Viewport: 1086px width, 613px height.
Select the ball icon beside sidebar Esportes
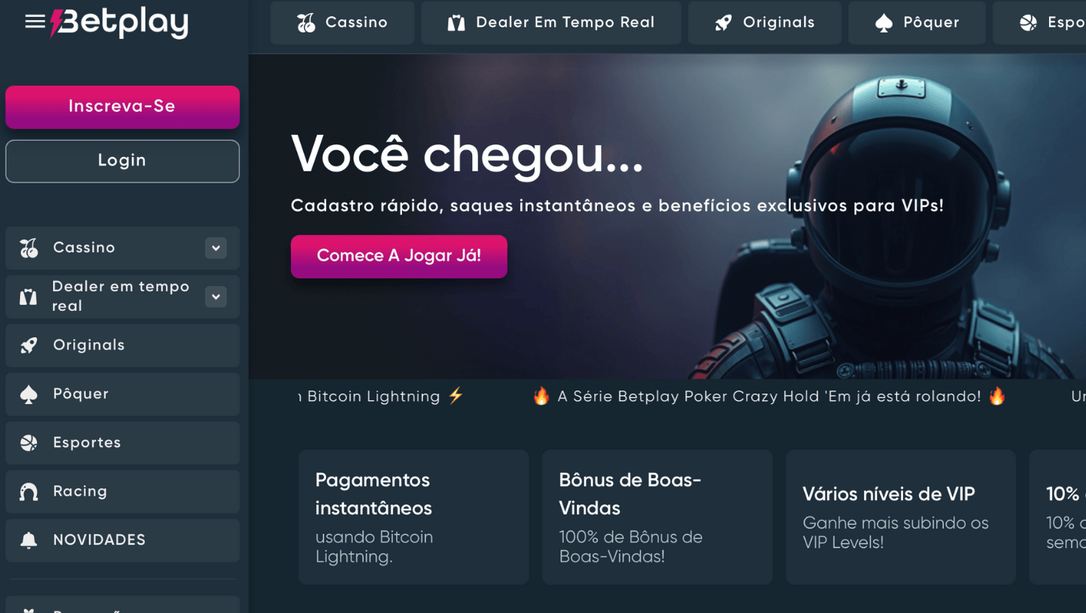29,443
